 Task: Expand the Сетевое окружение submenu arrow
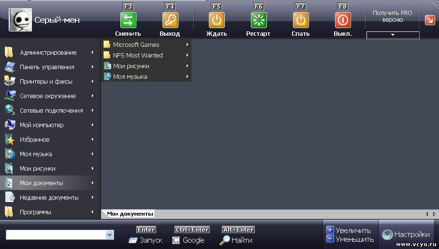pos(92,96)
